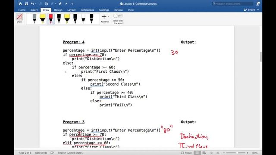Collapse the ribbon with chevron
276x155 pixels.
pyautogui.click(x=258, y=10)
